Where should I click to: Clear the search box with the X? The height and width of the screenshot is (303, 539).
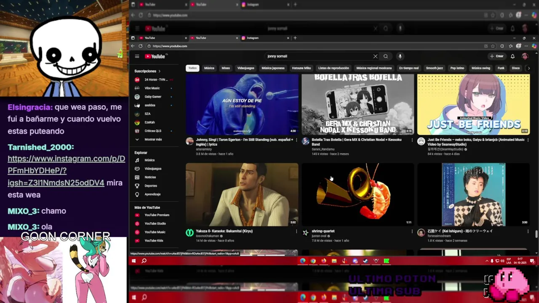375,56
